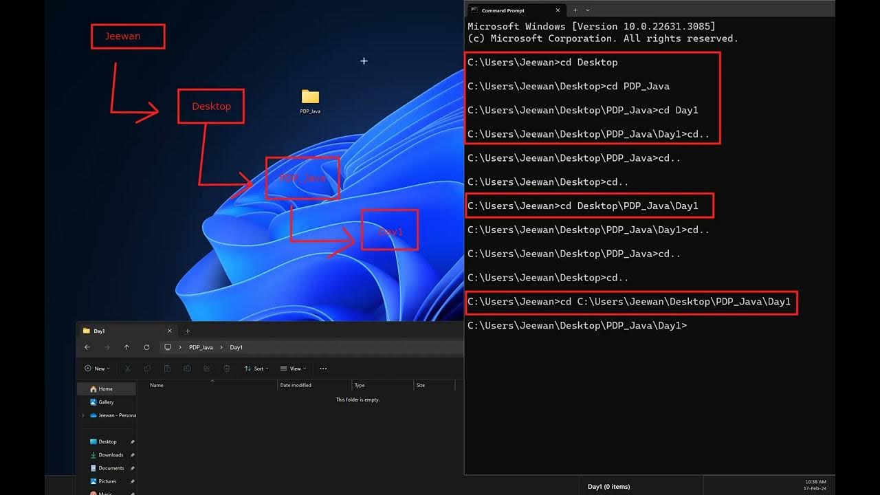This screenshot has height=495, width=880.
Task: Open Desktop in Quick access
Action: [107, 441]
